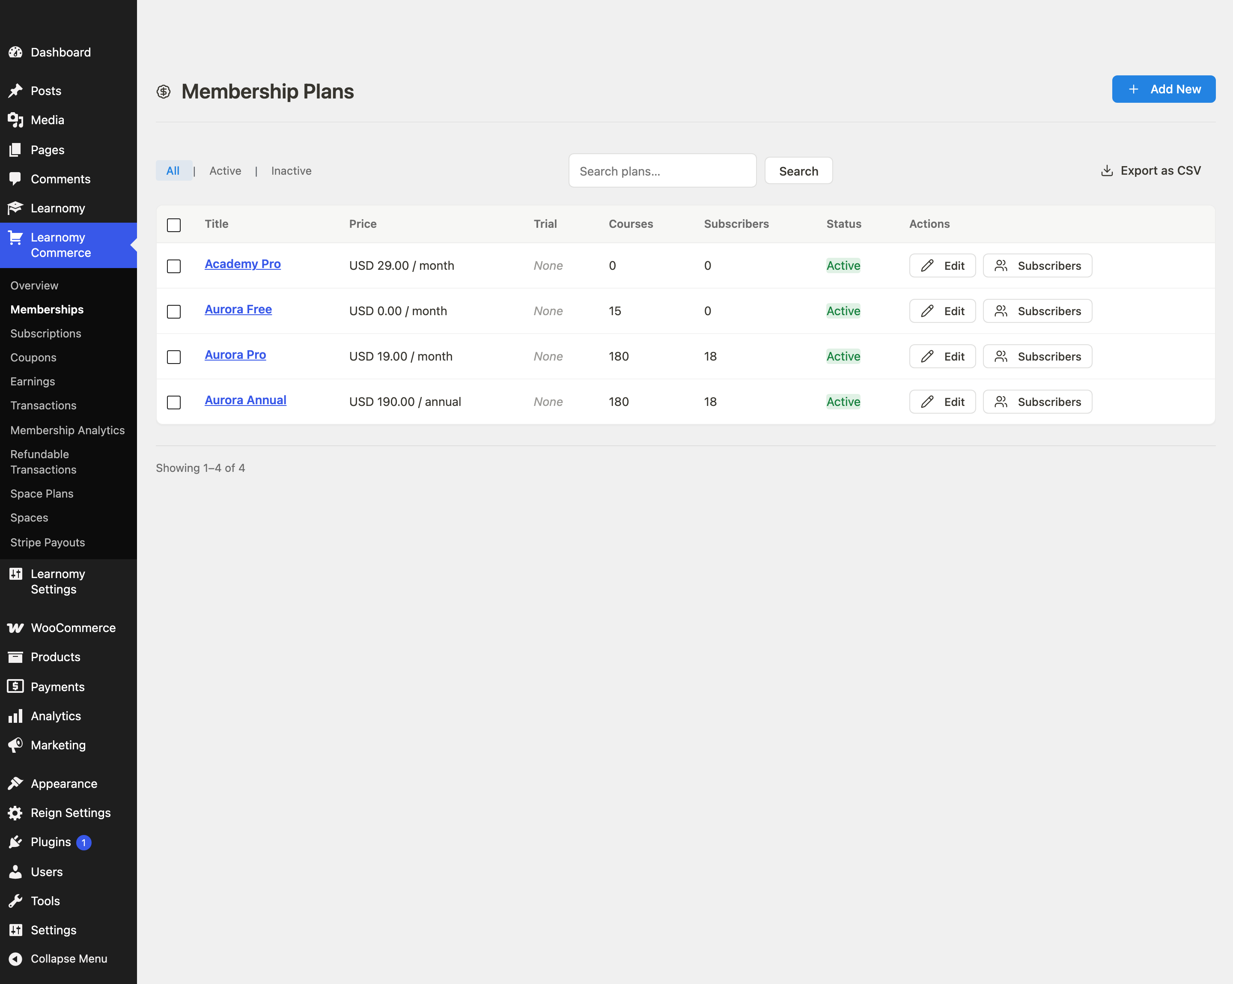1233x984 pixels.
Task: View Subscribers for Aurora Annual
Action: (1037, 402)
